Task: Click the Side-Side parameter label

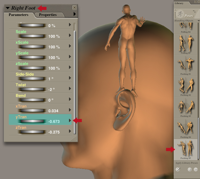Action: pyautogui.click(x=25, y=74)
